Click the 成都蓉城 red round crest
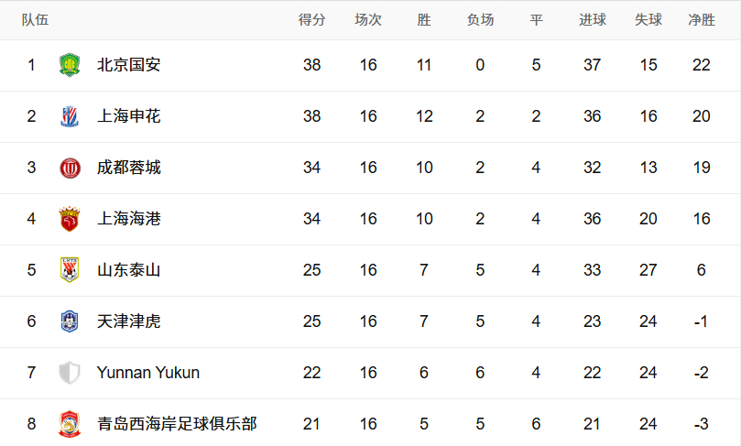 pyautogui.click(x=70, y=168)
